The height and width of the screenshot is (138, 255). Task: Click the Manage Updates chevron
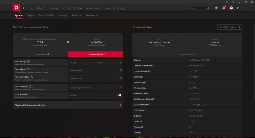tap(105, 54)
